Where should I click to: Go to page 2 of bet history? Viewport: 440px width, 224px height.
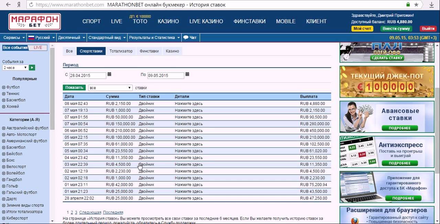[x=72, y=213]
